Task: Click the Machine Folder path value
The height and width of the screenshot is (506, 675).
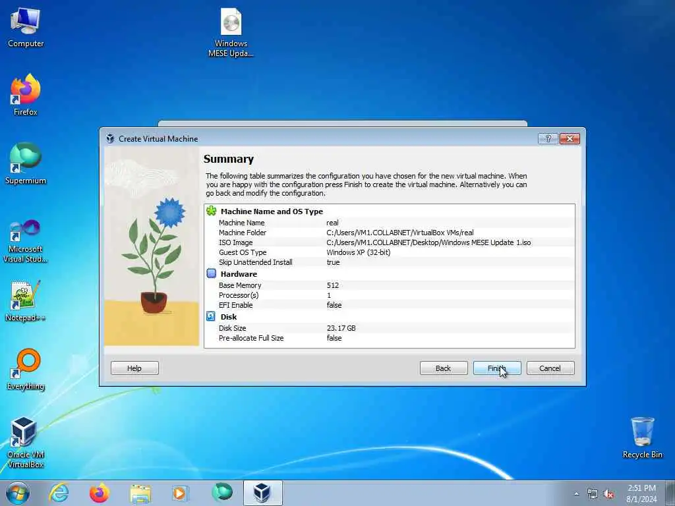Action: pos(400,233)
